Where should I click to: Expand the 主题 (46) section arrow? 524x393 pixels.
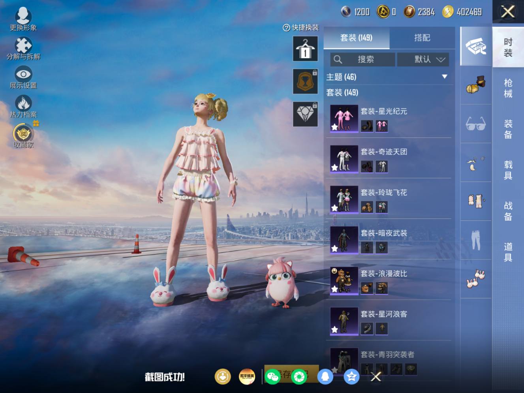click(445, 77)
